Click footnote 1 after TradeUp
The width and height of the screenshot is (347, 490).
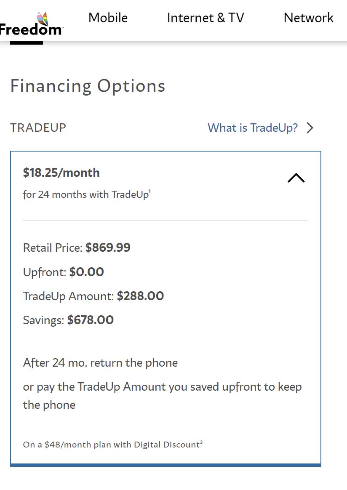click(149, 192)
